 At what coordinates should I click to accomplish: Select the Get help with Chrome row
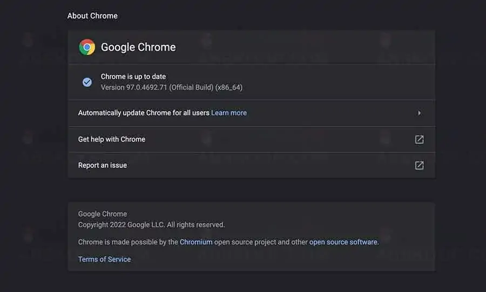pos(112,139)
